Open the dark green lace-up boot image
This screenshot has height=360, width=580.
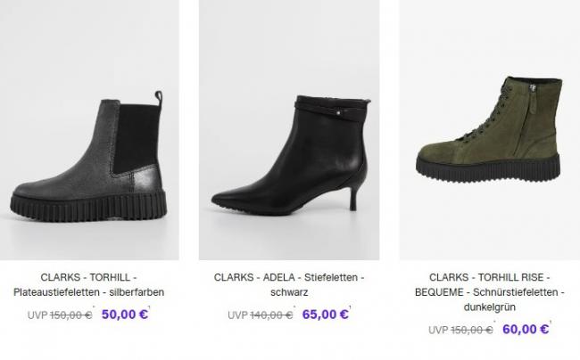[x=489, y=129]
